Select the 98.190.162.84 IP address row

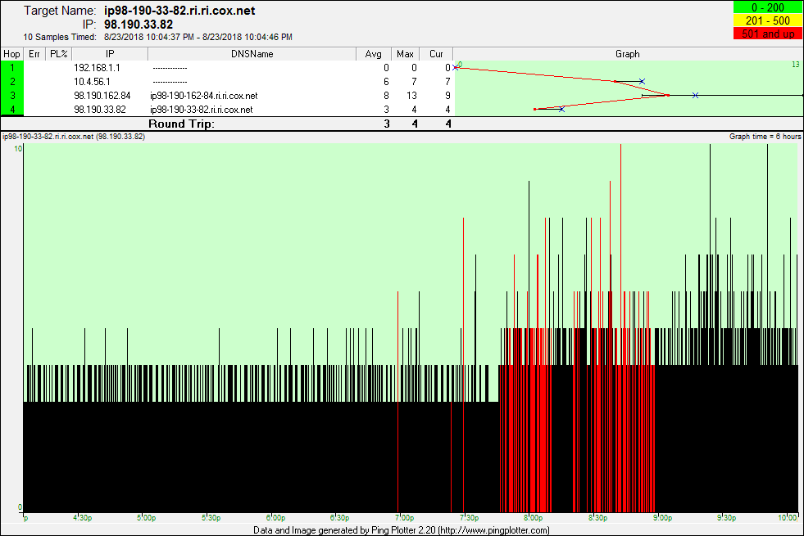tap(102, 96)
